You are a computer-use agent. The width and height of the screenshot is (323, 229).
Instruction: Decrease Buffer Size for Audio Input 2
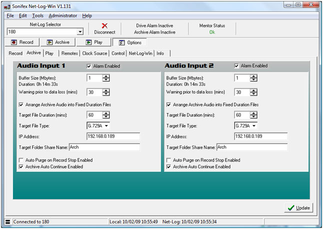[253, 80]
